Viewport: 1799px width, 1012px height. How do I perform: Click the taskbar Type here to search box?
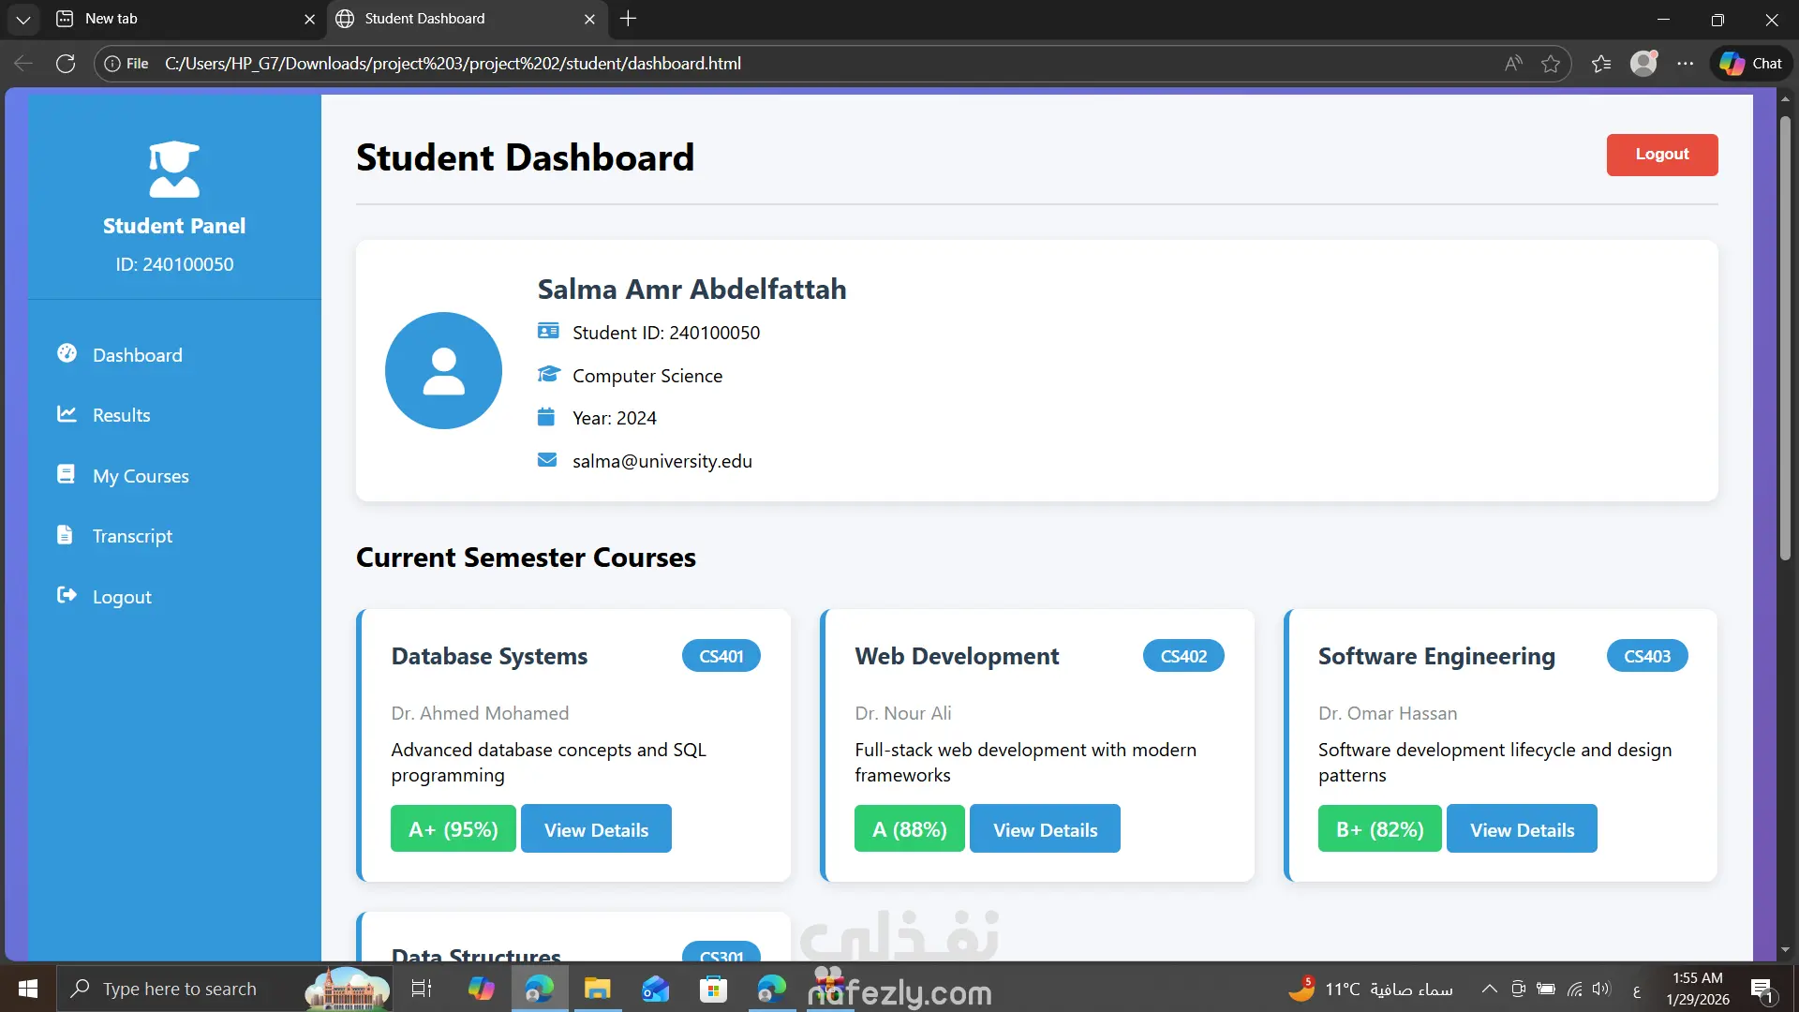180,989
